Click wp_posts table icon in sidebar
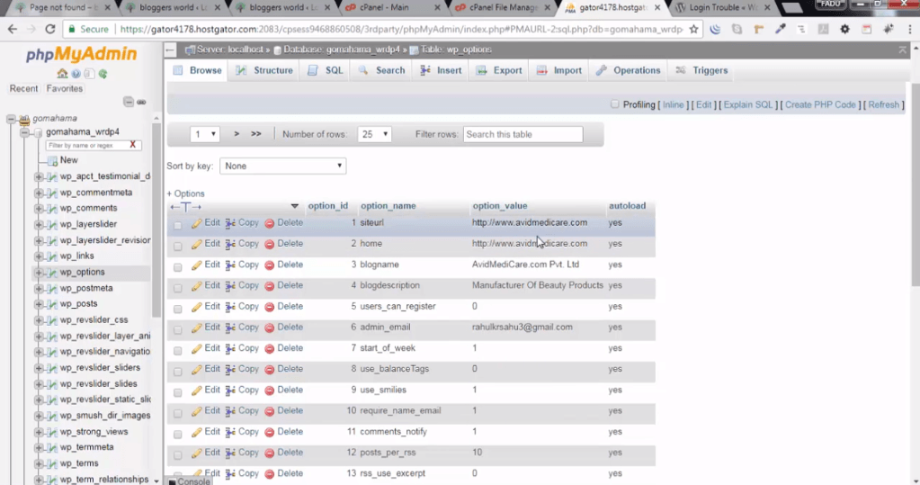 [x=52, y=304]
